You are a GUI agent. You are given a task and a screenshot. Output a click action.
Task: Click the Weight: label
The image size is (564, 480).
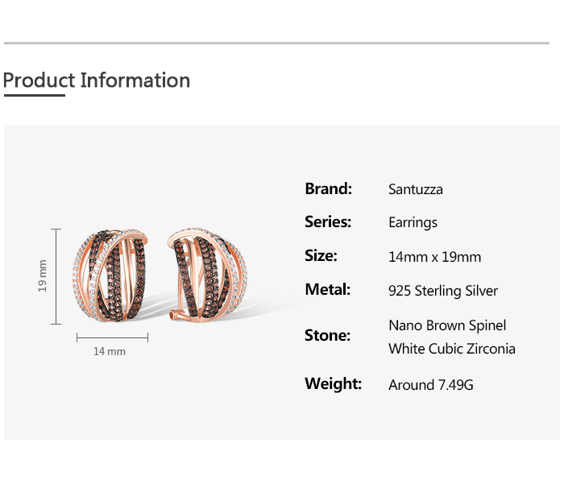coord(333,383)
